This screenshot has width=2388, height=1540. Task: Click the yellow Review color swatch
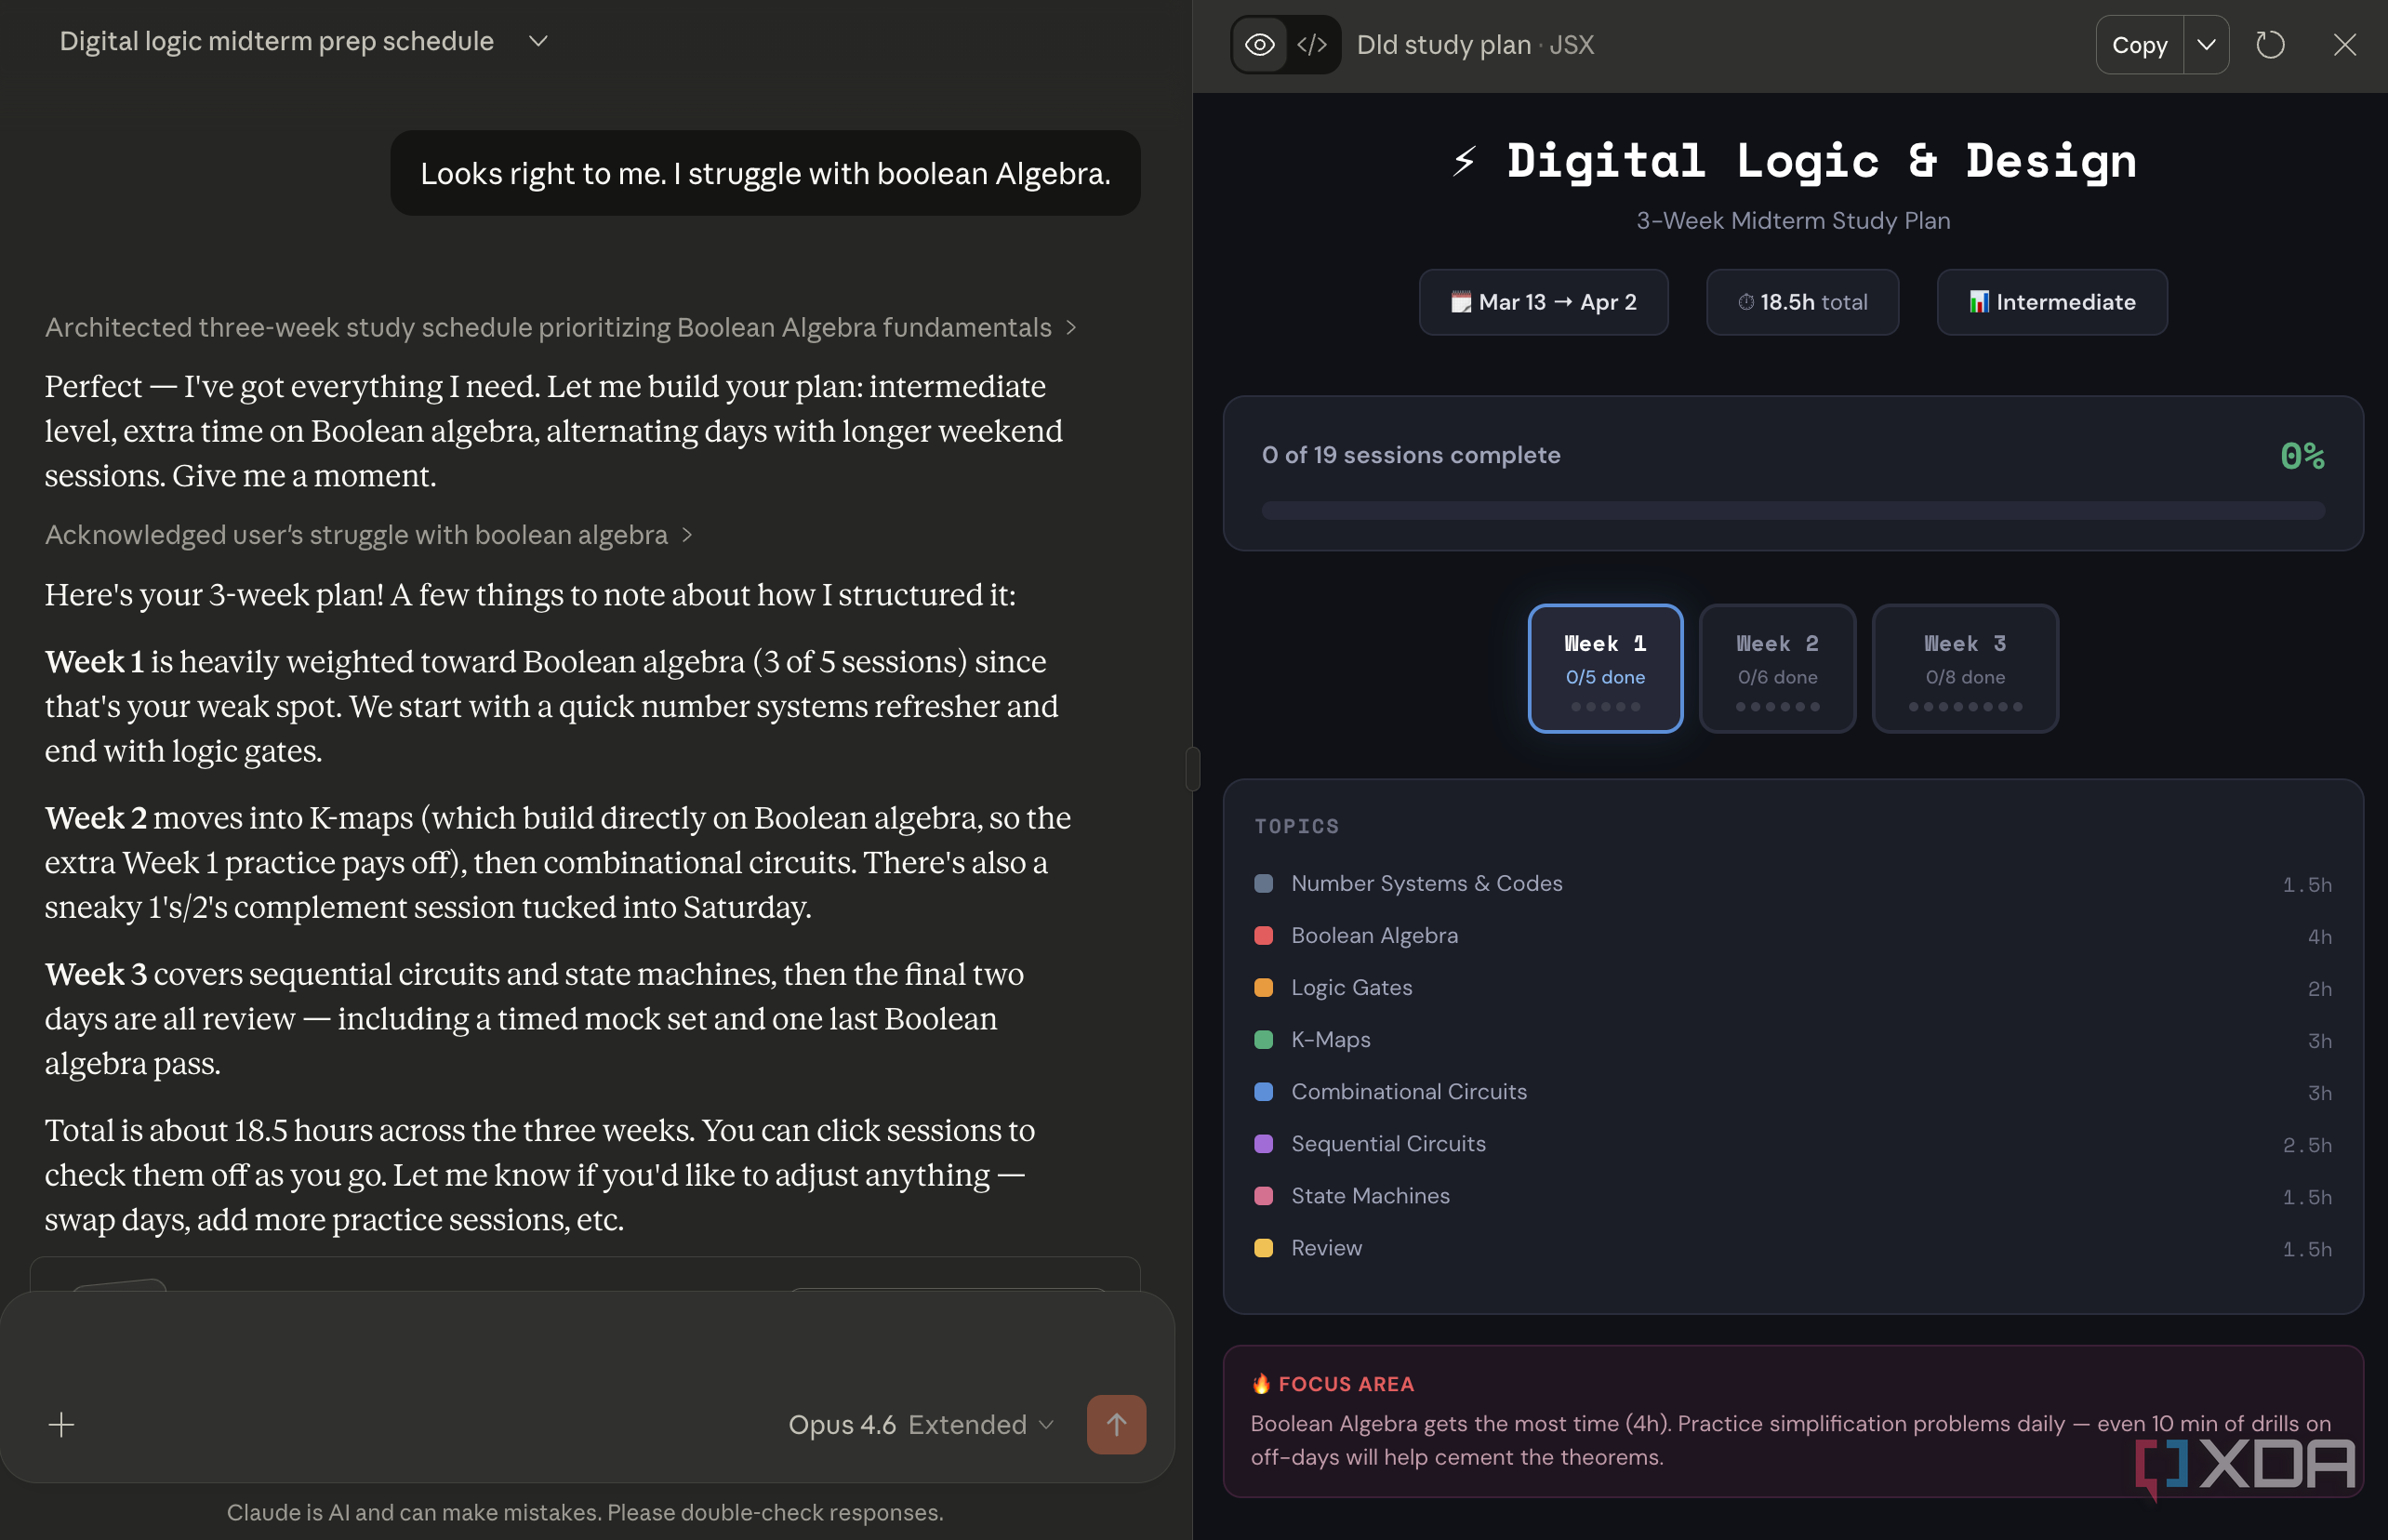tap(1263, 1248)
